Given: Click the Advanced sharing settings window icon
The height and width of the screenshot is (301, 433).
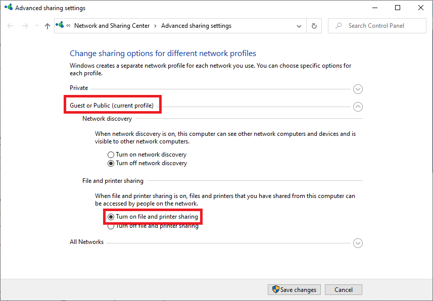Looking at the screenshot, I should tap(9, 7).
